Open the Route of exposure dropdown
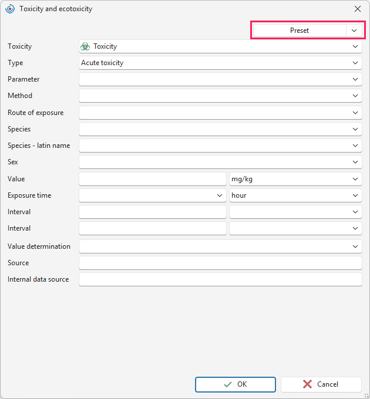Image resolution: width=370 pixels, height=399 pixels. (x=220, y=113)
